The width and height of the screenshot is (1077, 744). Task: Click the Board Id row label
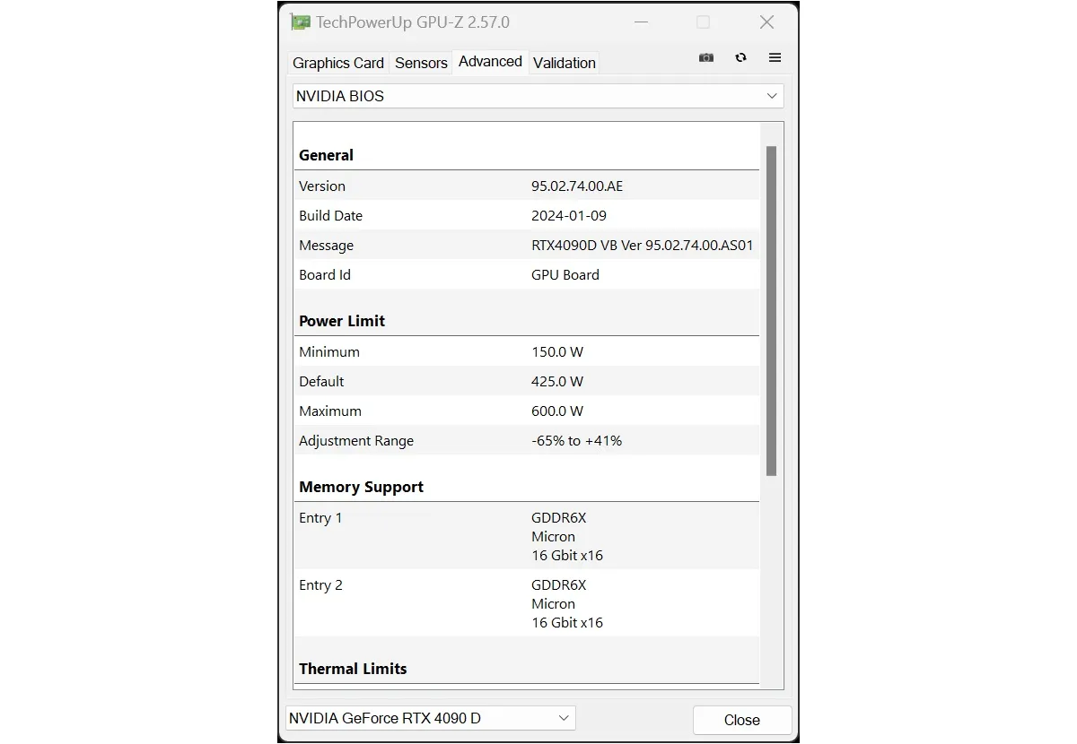pos(325,275)
